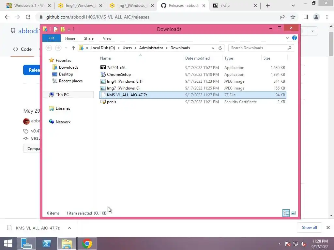
Task: Go up one folder level in Explorer
Action: coord(73,48)
